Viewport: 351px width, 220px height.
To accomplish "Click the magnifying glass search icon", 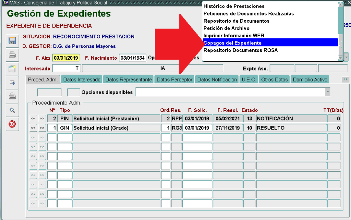I will click(12, 110).
